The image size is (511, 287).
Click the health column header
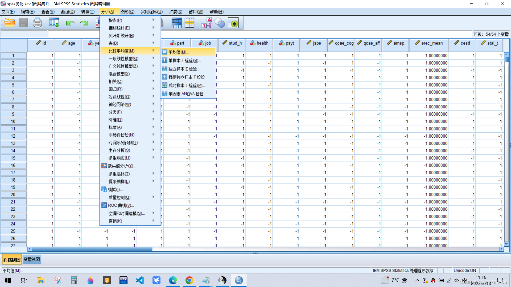tap(259, 43)
